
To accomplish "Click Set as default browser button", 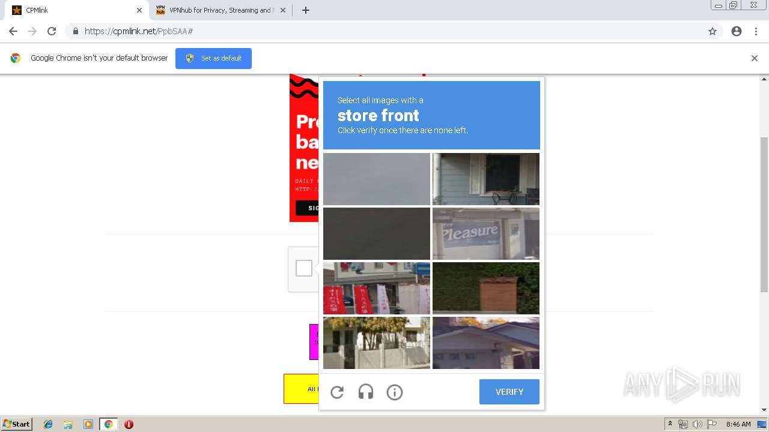I will click(x=213, y=58).
